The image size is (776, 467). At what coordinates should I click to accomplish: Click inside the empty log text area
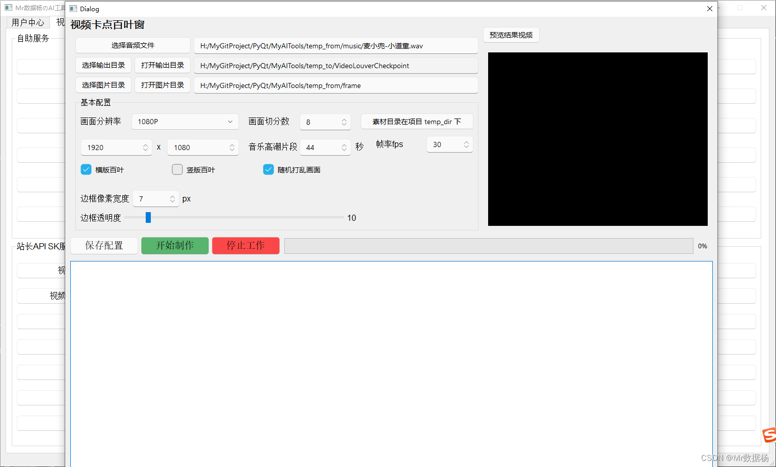(x=391, y=364)
